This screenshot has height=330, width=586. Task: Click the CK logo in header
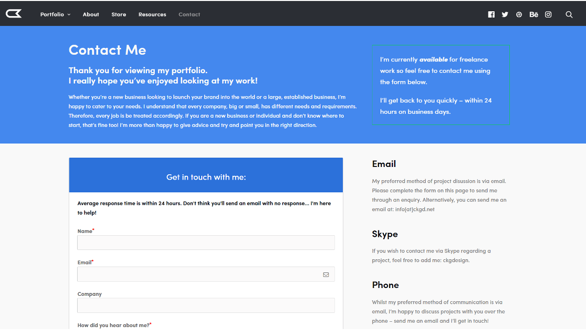pyautogui.click(x=14, y=14)
